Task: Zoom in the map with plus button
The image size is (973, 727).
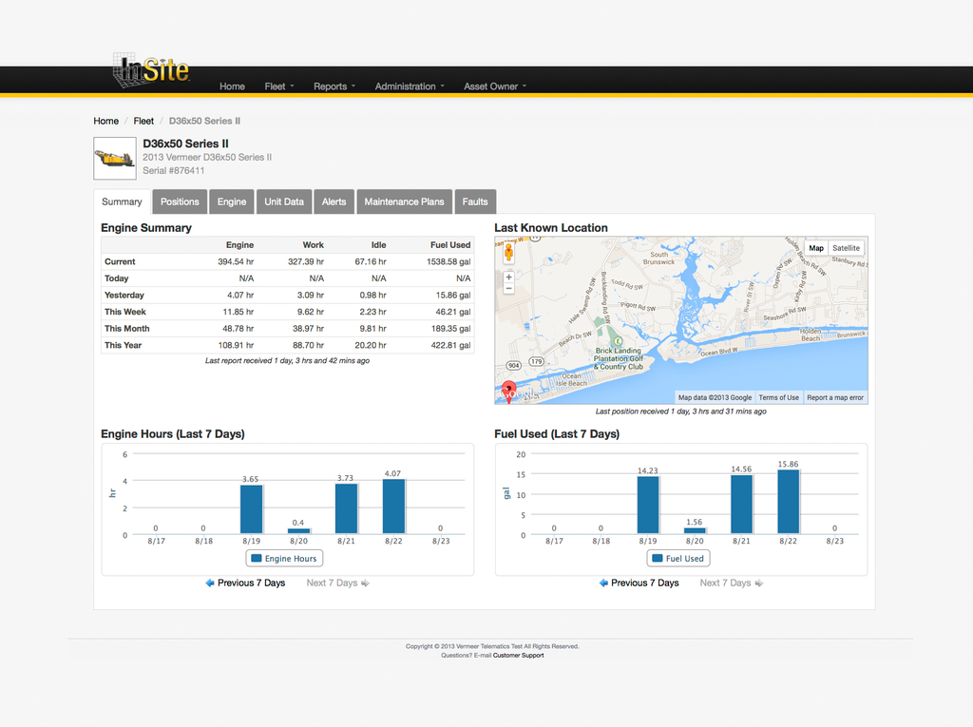Action: coord(509,277)
